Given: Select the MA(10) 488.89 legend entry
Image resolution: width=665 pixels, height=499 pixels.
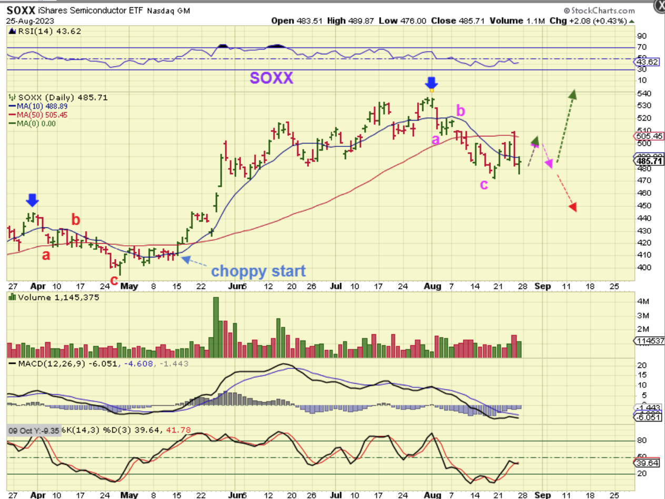Looking at the screenshot, I should pyautogui.click(x=38, y=106).
